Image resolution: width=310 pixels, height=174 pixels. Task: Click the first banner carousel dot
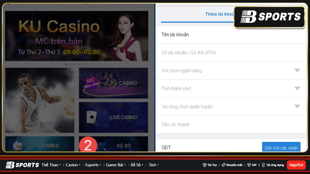coord(66,64)
